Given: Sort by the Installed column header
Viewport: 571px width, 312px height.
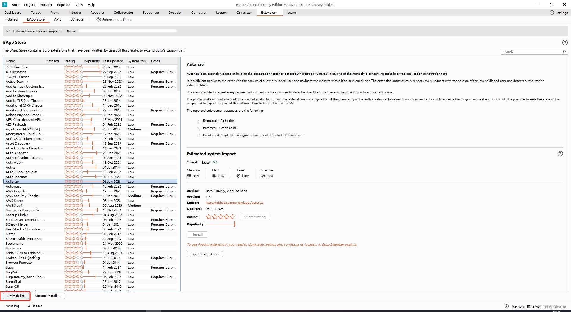Looking at the screenshot, I should pyautogui.click(x=54, y=61).
